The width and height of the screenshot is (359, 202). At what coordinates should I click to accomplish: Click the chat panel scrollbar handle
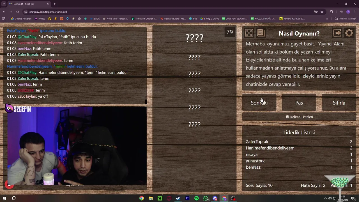pos(146,102)
